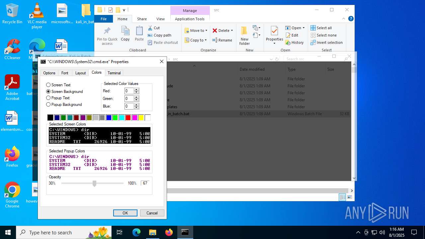The width and height of the screenshot is (425, 239).
Task: Click Invert selection in the ribbon
Action: coord(326,42)
